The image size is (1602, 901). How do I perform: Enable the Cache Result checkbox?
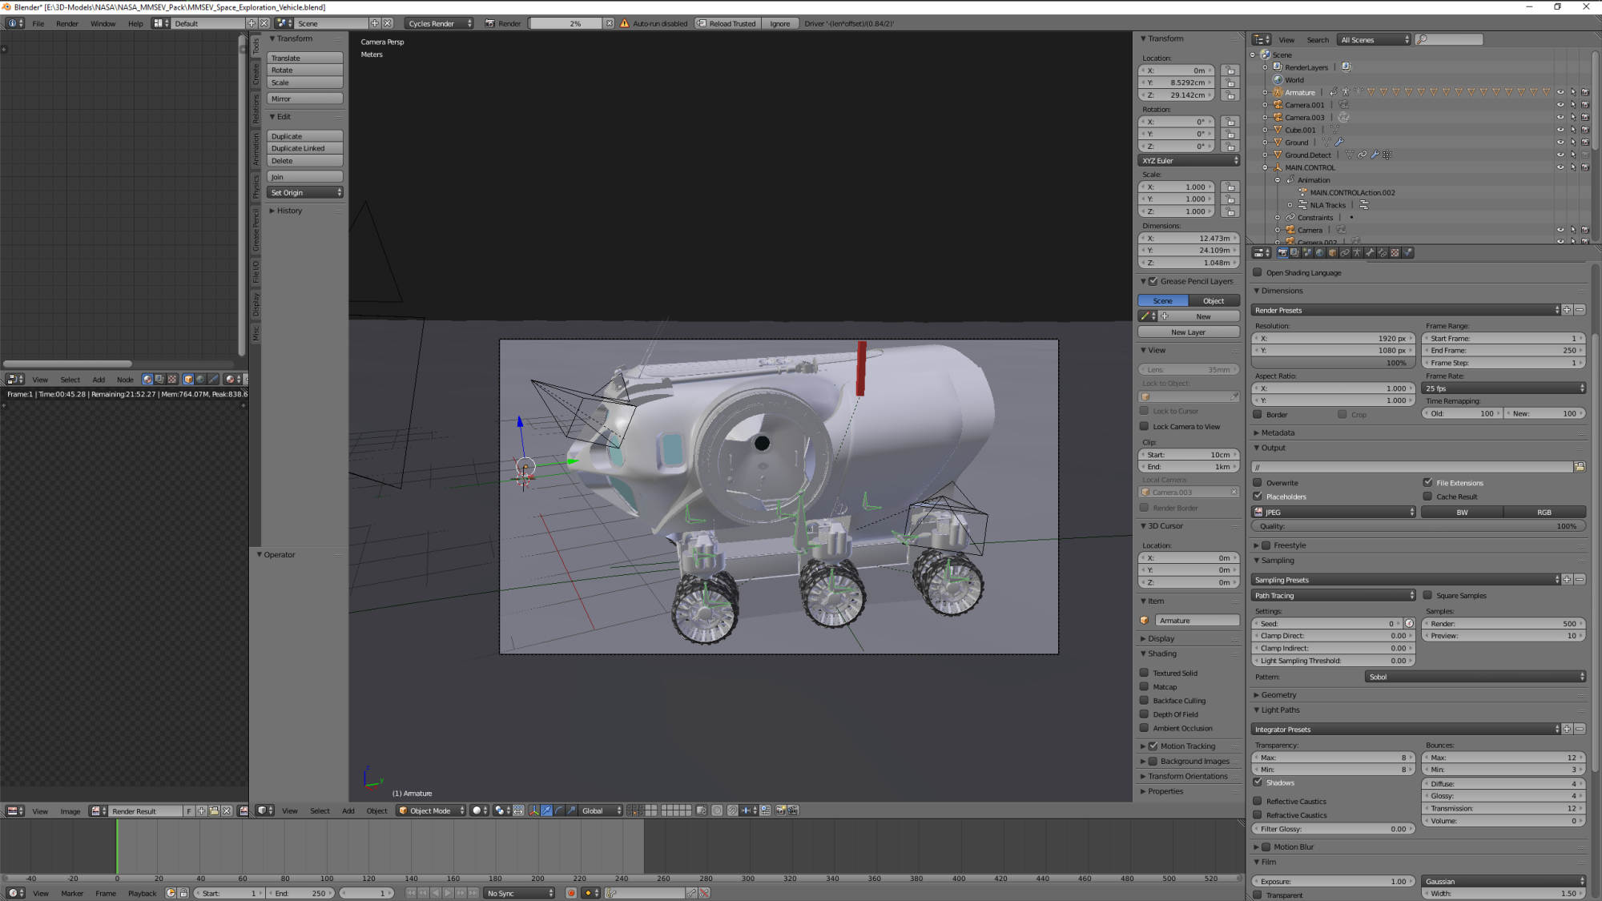click(x=1427, y=497)
